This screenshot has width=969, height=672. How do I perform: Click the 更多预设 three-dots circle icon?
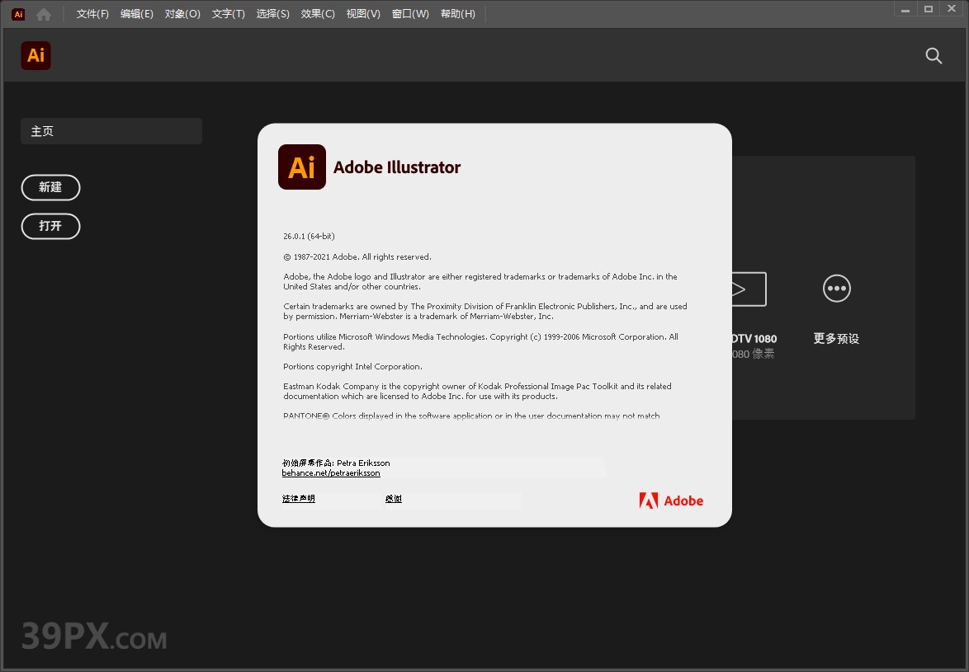(x=837, y=288)
